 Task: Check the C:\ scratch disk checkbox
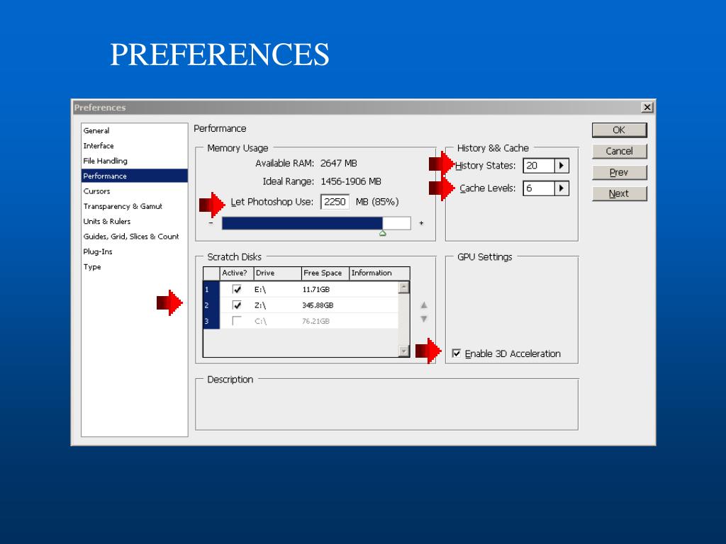click(237, 321)
